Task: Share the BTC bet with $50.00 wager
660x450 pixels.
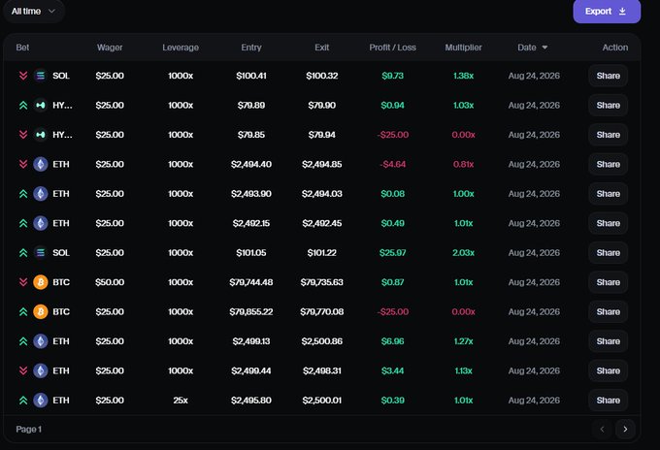Action: click(608, 282)
